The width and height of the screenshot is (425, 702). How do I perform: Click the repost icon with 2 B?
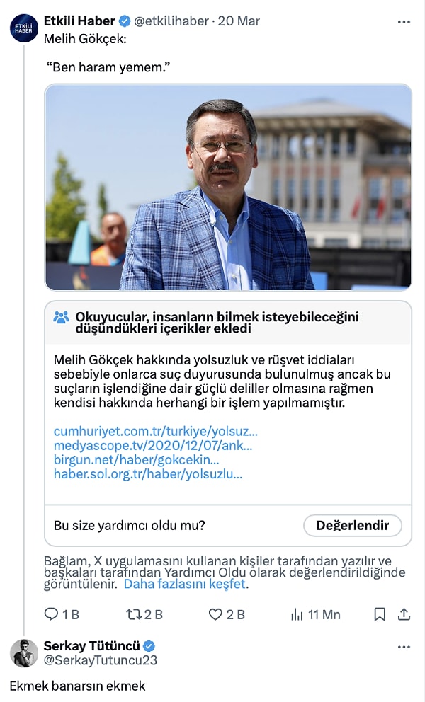134,614
